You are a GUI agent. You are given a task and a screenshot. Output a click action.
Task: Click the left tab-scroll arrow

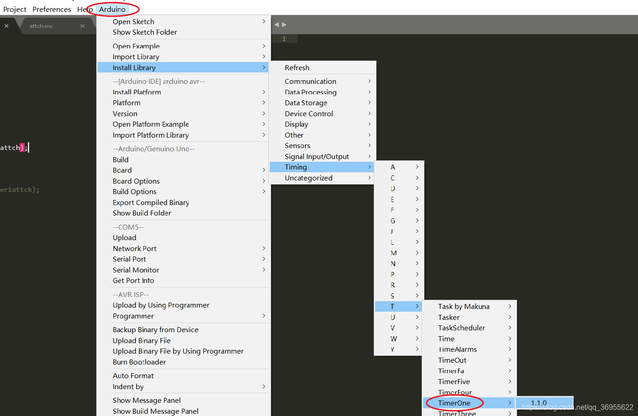[x=277, y=25]
